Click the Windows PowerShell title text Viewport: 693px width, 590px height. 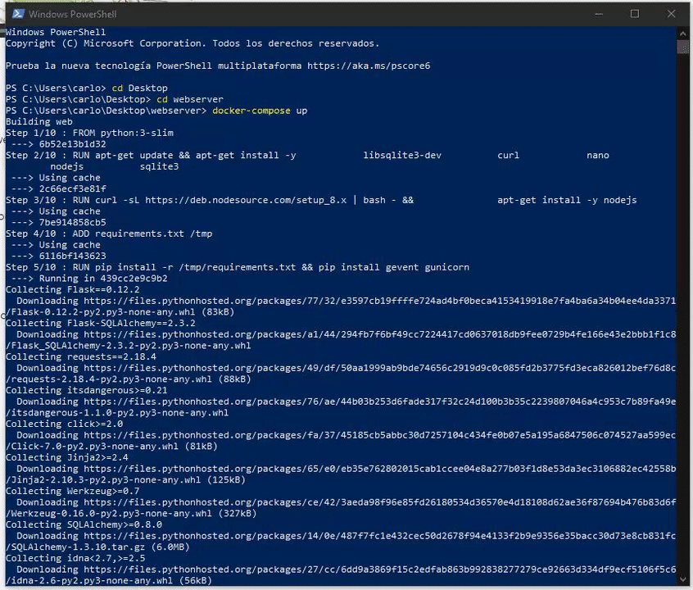[73, 14]
